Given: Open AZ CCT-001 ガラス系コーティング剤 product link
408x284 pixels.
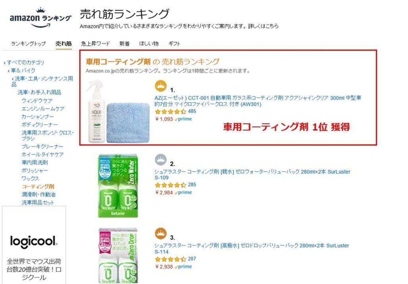Looking at the screenshot, I should click(258, 101).
